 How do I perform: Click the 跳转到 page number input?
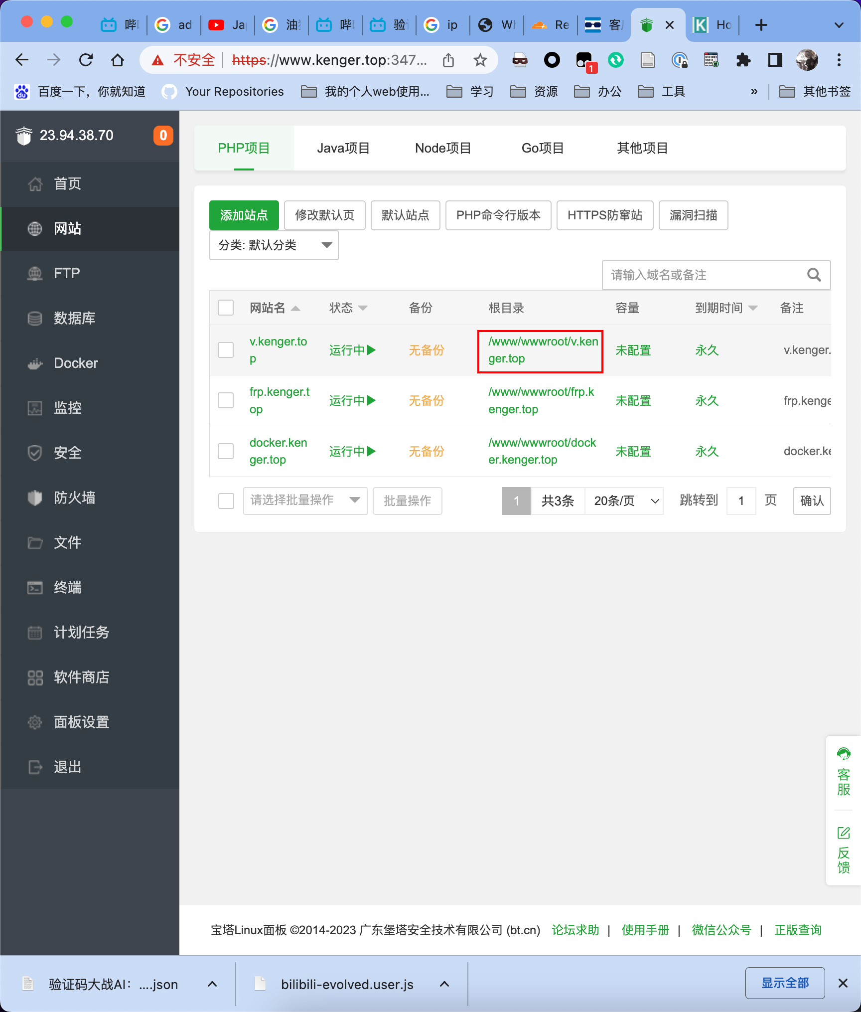[741, 501]
